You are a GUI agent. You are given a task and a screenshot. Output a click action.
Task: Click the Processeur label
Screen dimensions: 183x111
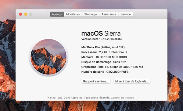89,52
